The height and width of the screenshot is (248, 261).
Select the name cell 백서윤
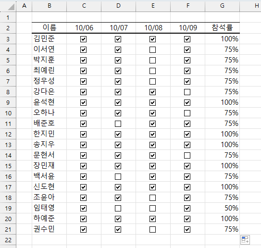coord(50,176)
